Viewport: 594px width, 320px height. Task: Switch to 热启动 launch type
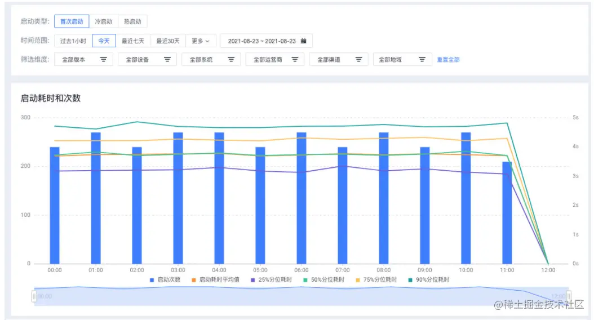tap(132, 21)
